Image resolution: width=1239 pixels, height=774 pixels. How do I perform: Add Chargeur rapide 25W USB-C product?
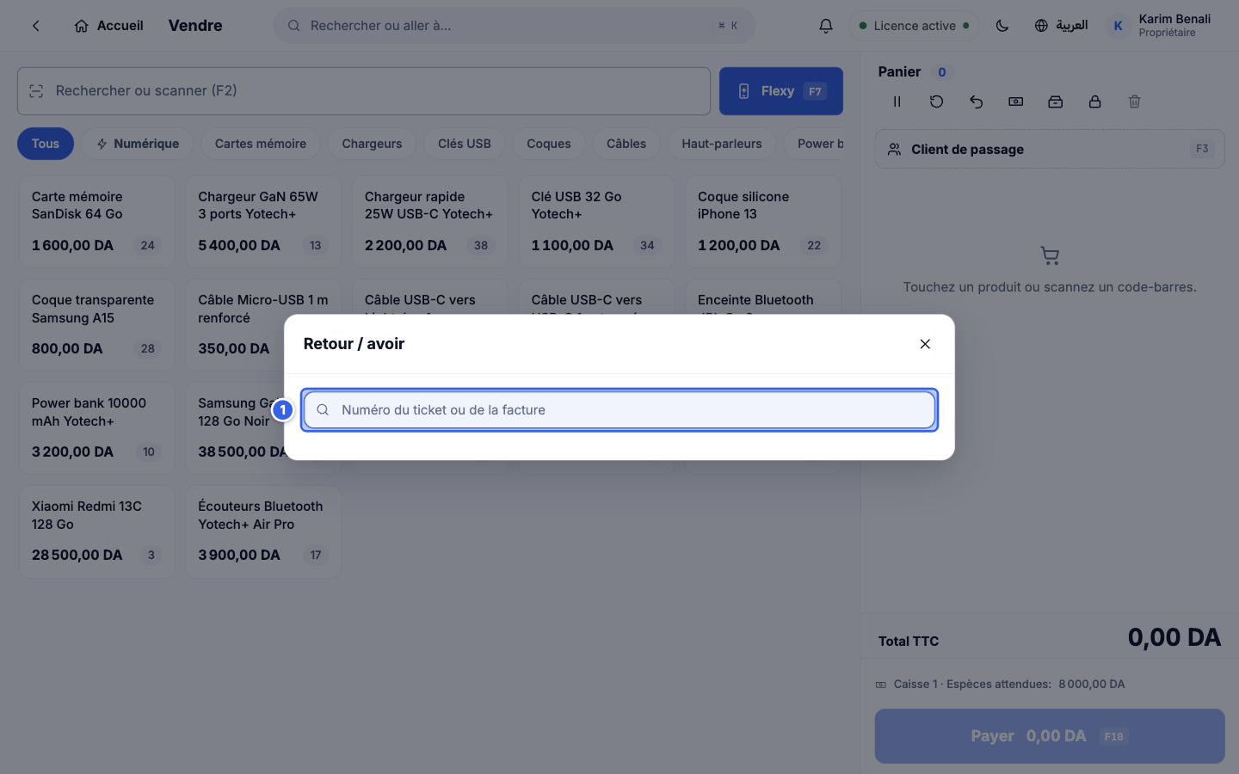[429, 222]
